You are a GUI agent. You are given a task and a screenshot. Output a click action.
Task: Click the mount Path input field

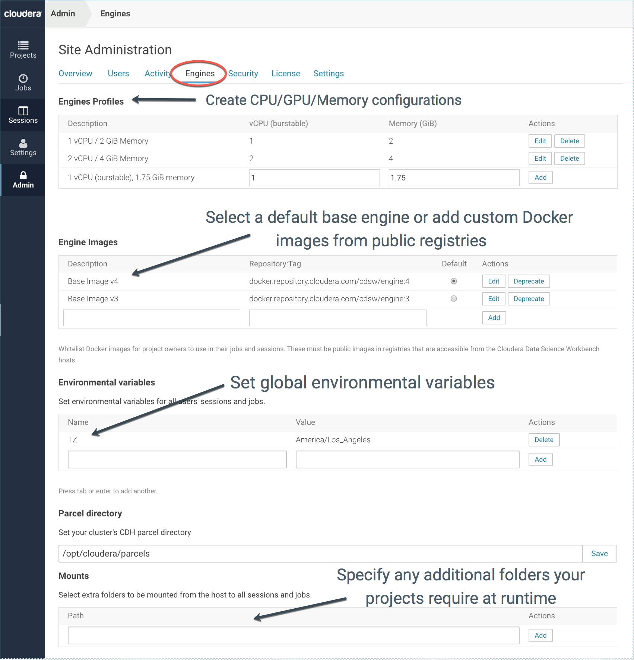point(293,635)
